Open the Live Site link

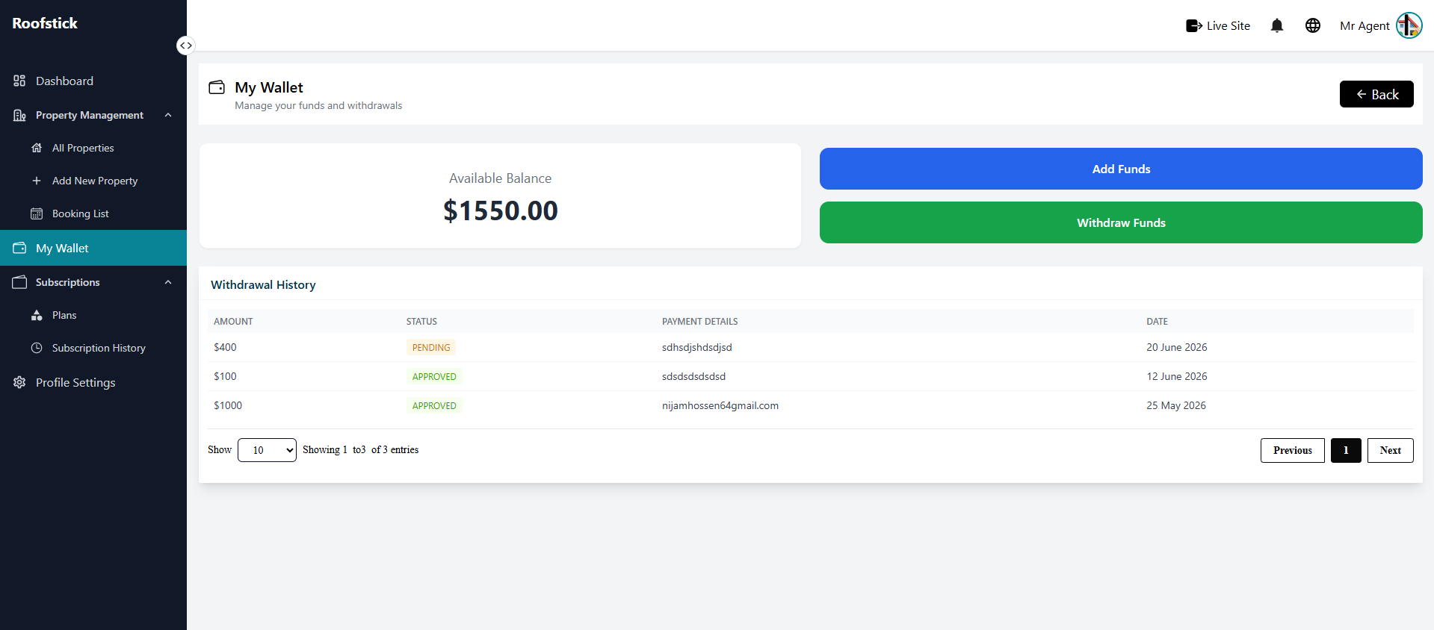1218,25
